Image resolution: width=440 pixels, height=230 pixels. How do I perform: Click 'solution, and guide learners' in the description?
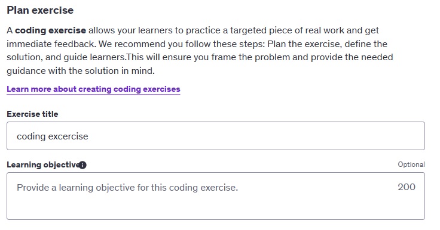coord(66,57)
